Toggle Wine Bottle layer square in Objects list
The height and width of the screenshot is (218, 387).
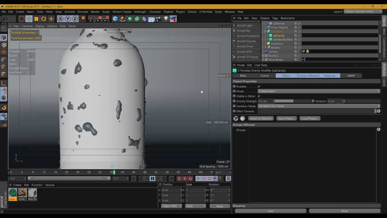pos(295,60)
